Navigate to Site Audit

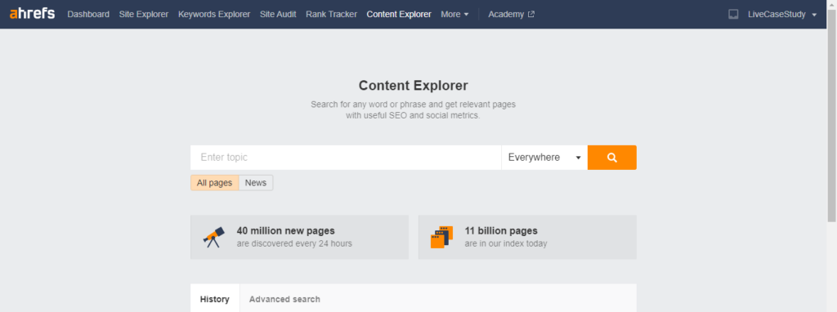[278, 15]
